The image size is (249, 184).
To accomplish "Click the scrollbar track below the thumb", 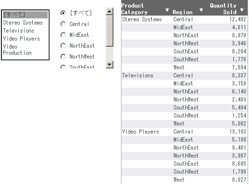I will pyautogui.click(x=110, y=54).
